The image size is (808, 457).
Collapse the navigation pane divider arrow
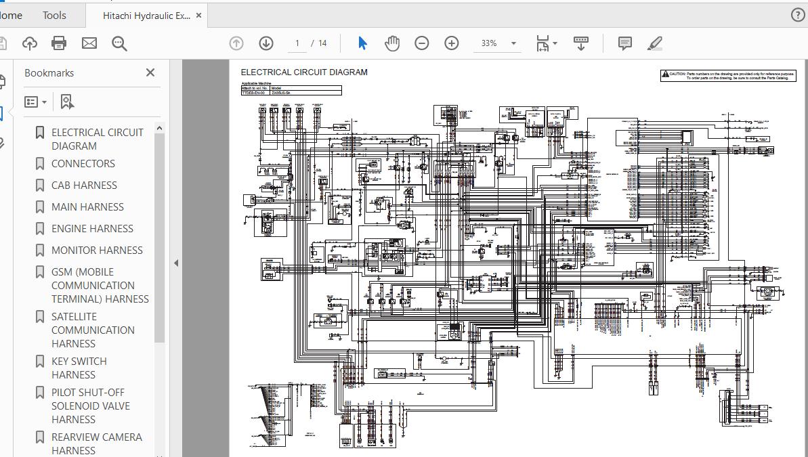click(x=176, y=263)
